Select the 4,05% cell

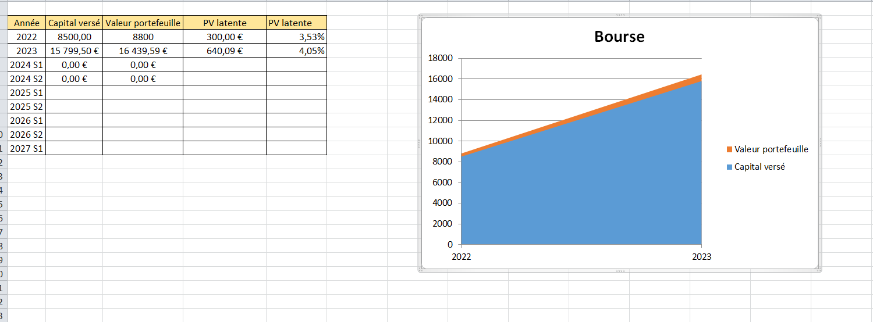point(296,51)
